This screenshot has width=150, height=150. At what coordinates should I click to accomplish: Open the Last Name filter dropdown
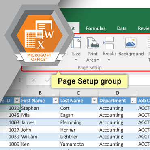pos(94,101)
